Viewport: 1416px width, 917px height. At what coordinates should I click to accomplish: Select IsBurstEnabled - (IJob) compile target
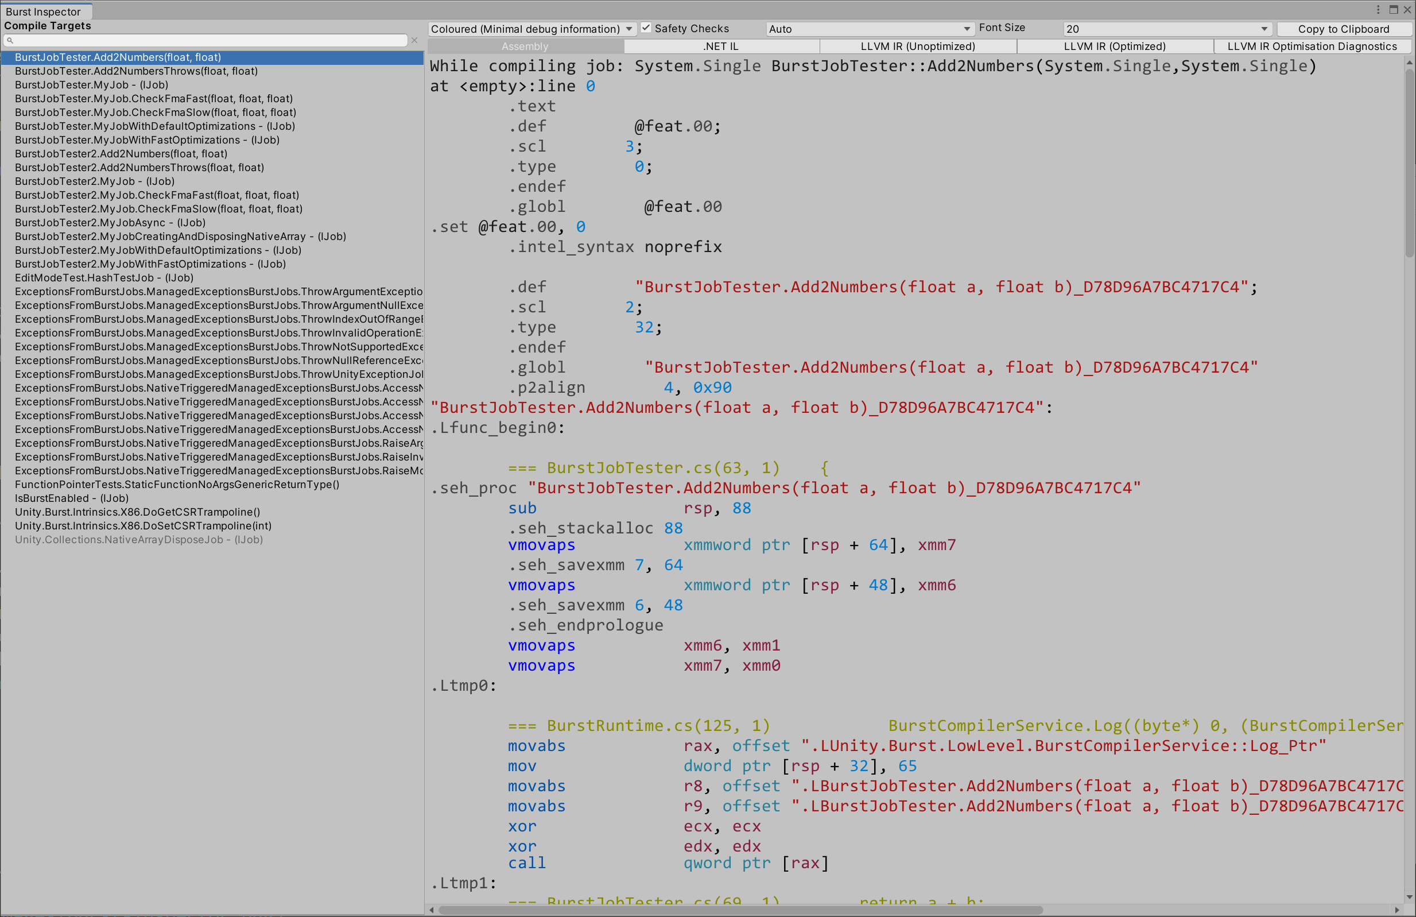[x=71, y=498]
